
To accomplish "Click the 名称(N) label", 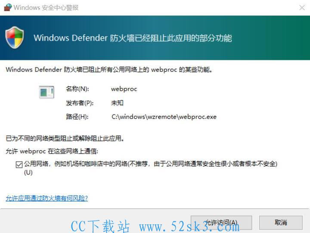I will (x=77, y=89).
